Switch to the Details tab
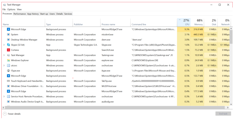Screen dimensions: 241x119 59,14
